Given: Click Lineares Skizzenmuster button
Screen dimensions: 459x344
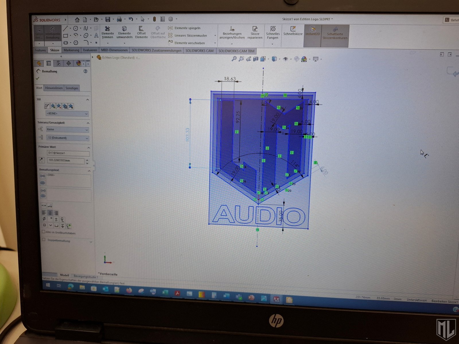Looking at the screenshot, I should coord(190,36).
